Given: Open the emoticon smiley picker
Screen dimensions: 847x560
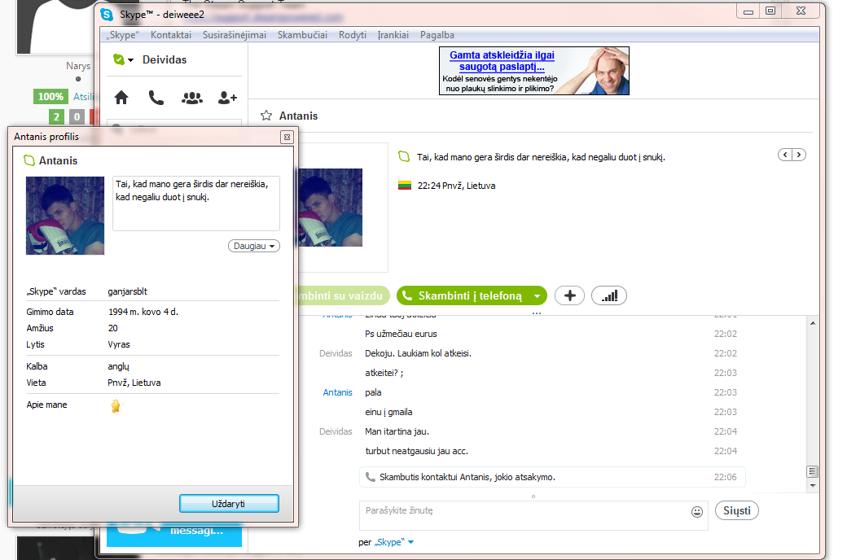Looking at the screenshot, I should coord(697,512).
